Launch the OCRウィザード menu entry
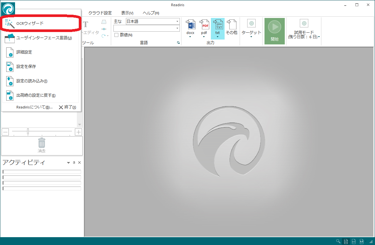The width and height of the screenshot is (375, 245). coord(40,23)
